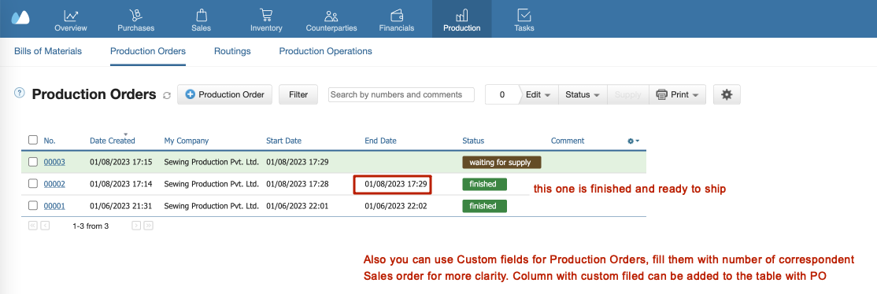
Task: Open table column settings gear
Action: tap(633, 141)
